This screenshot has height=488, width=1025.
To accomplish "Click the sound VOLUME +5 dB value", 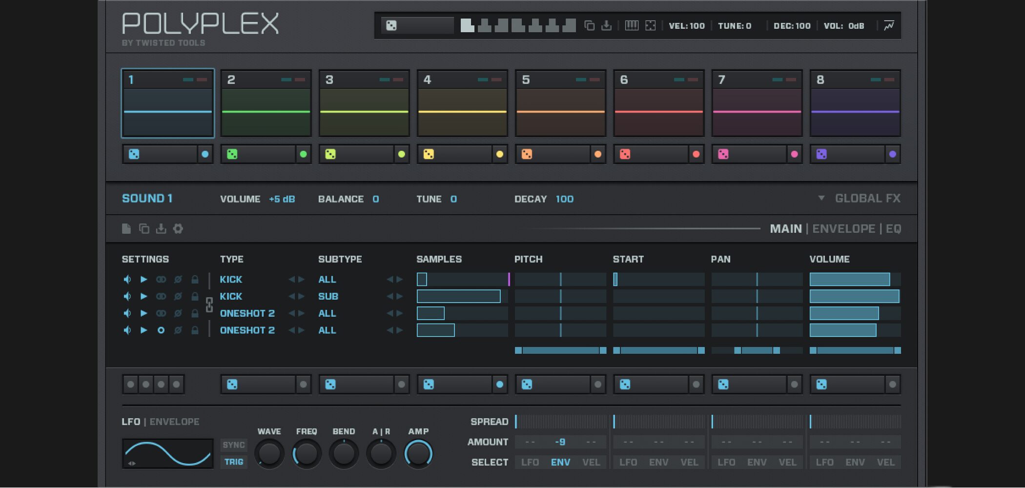I will click(x=282, y=199).
